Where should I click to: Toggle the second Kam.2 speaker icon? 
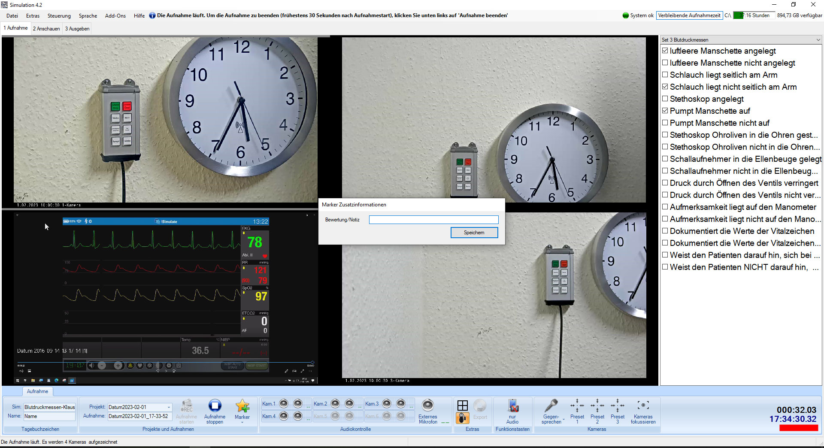(x=349, y=403)
